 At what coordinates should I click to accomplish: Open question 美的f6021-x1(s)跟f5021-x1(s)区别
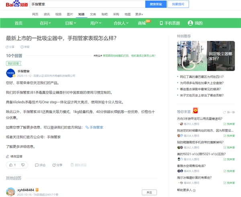pos(201,154)
